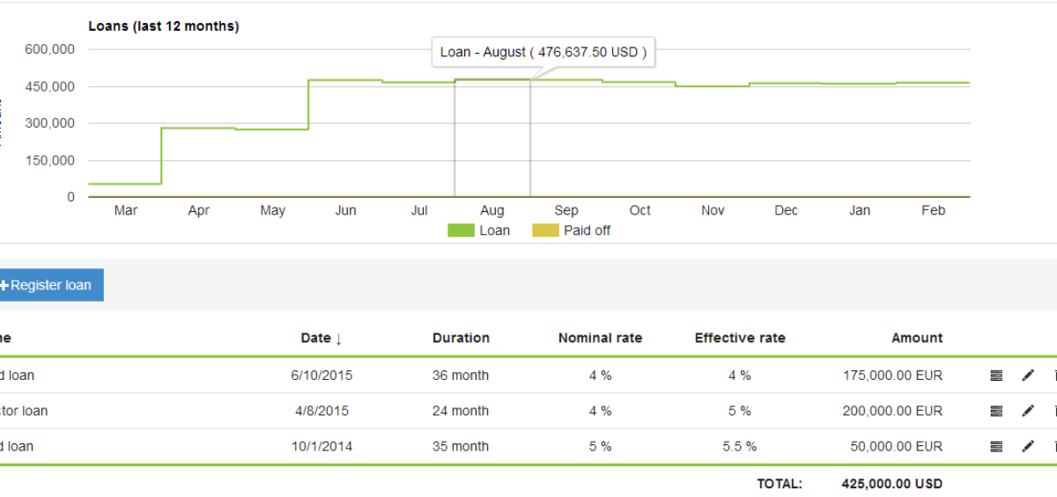Edit the 175,000.00 EUR loan with pencil icon
Viewport: 1057px width, 497px height.
(1028, 376)
